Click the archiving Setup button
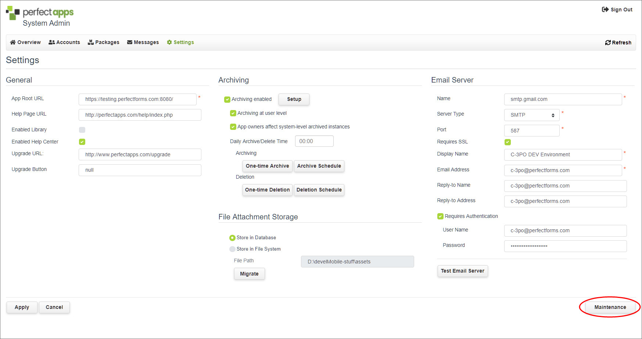This screenshot has width=642, height=339. tap(294, 99)
